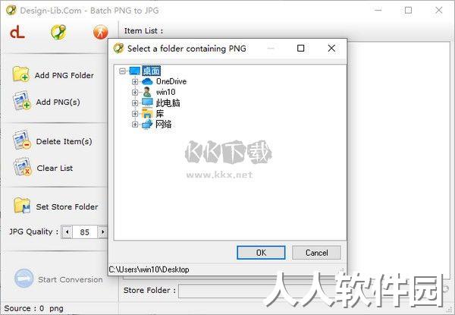Click the Source : 0 png status text

(x=33, y=308)
